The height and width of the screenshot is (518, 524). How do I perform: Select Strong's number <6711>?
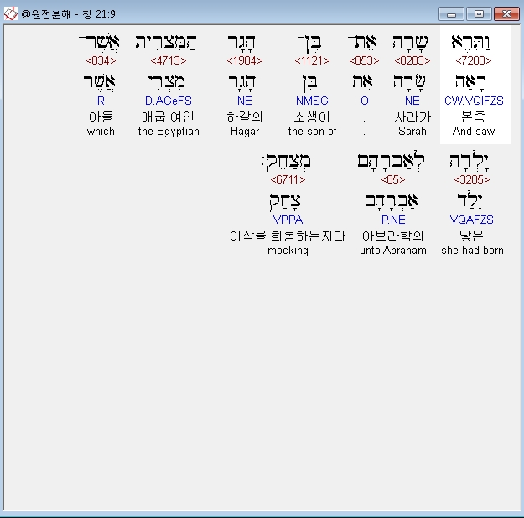coord(288,179)
